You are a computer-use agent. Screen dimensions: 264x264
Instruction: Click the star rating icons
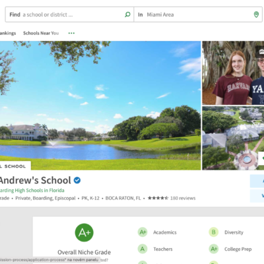158,198
